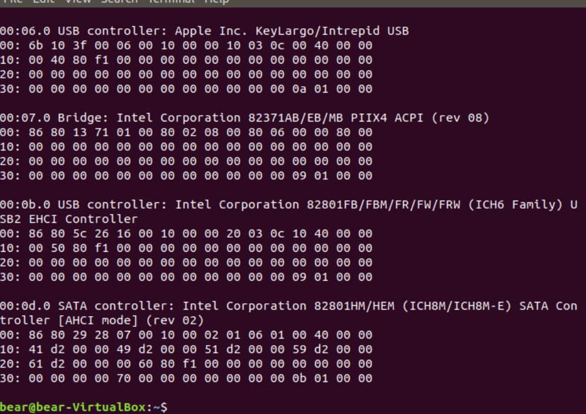Open the Edit menu

[x=44, y=2]
